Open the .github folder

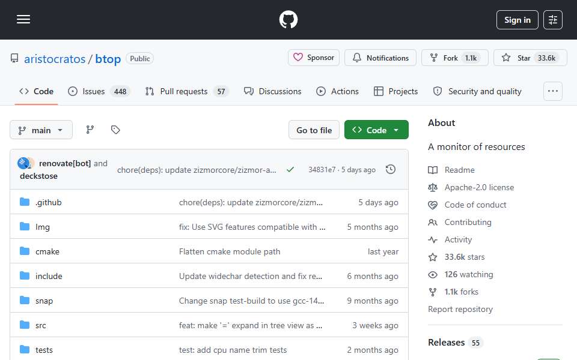[x=49, y=202]
